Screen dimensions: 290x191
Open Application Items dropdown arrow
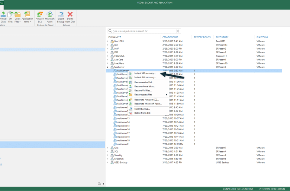click(30, 22)
